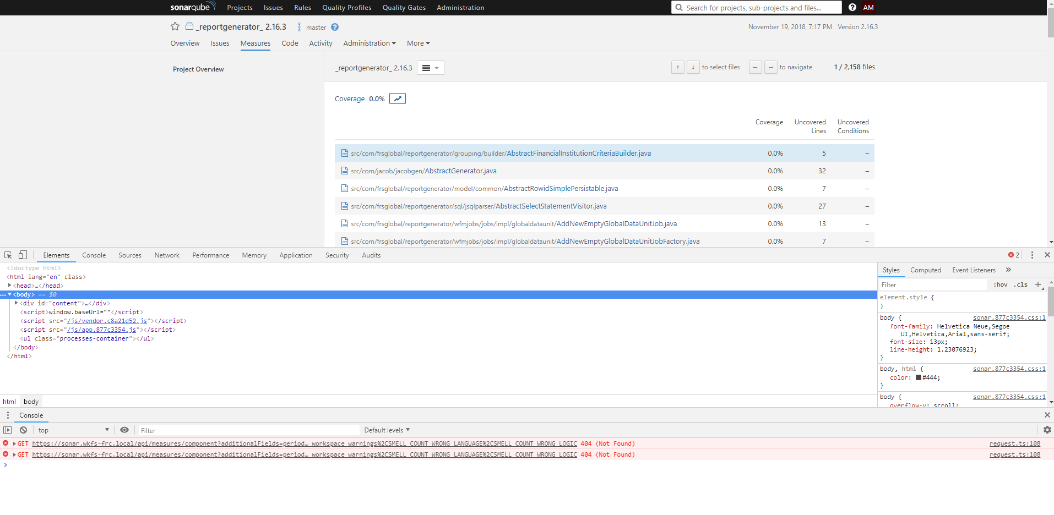Image resolution: width=1054 pixels, height=515 pixels.
Task: Open the More dropdown menu
Action: pyautogui.click(x=419, y=43)
